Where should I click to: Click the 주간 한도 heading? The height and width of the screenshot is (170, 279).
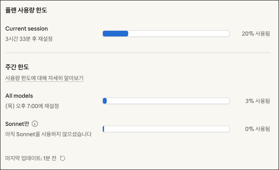pos(17,67)
